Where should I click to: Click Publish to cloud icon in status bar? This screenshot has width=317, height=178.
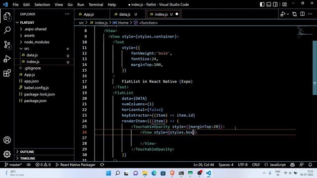click(29, 165)
